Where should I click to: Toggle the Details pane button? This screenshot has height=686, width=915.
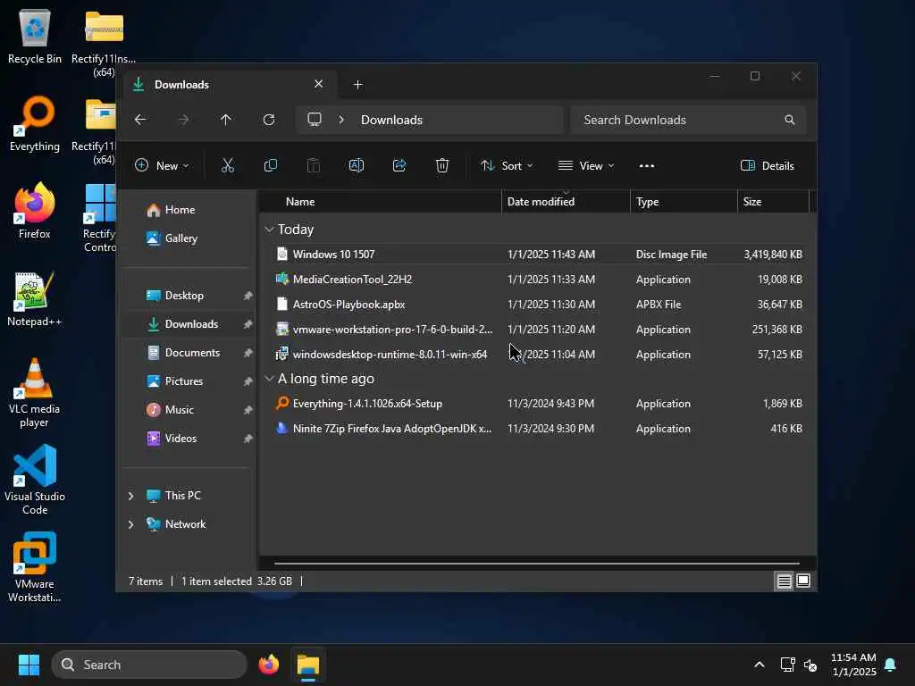767,165
